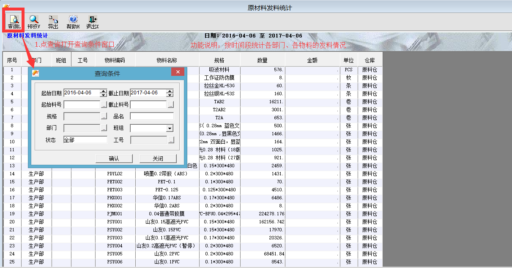The width and height of the screenshot is (512, 268).
Task: Exit using the 退出X toolbar icon
Action: click(92, 22)
